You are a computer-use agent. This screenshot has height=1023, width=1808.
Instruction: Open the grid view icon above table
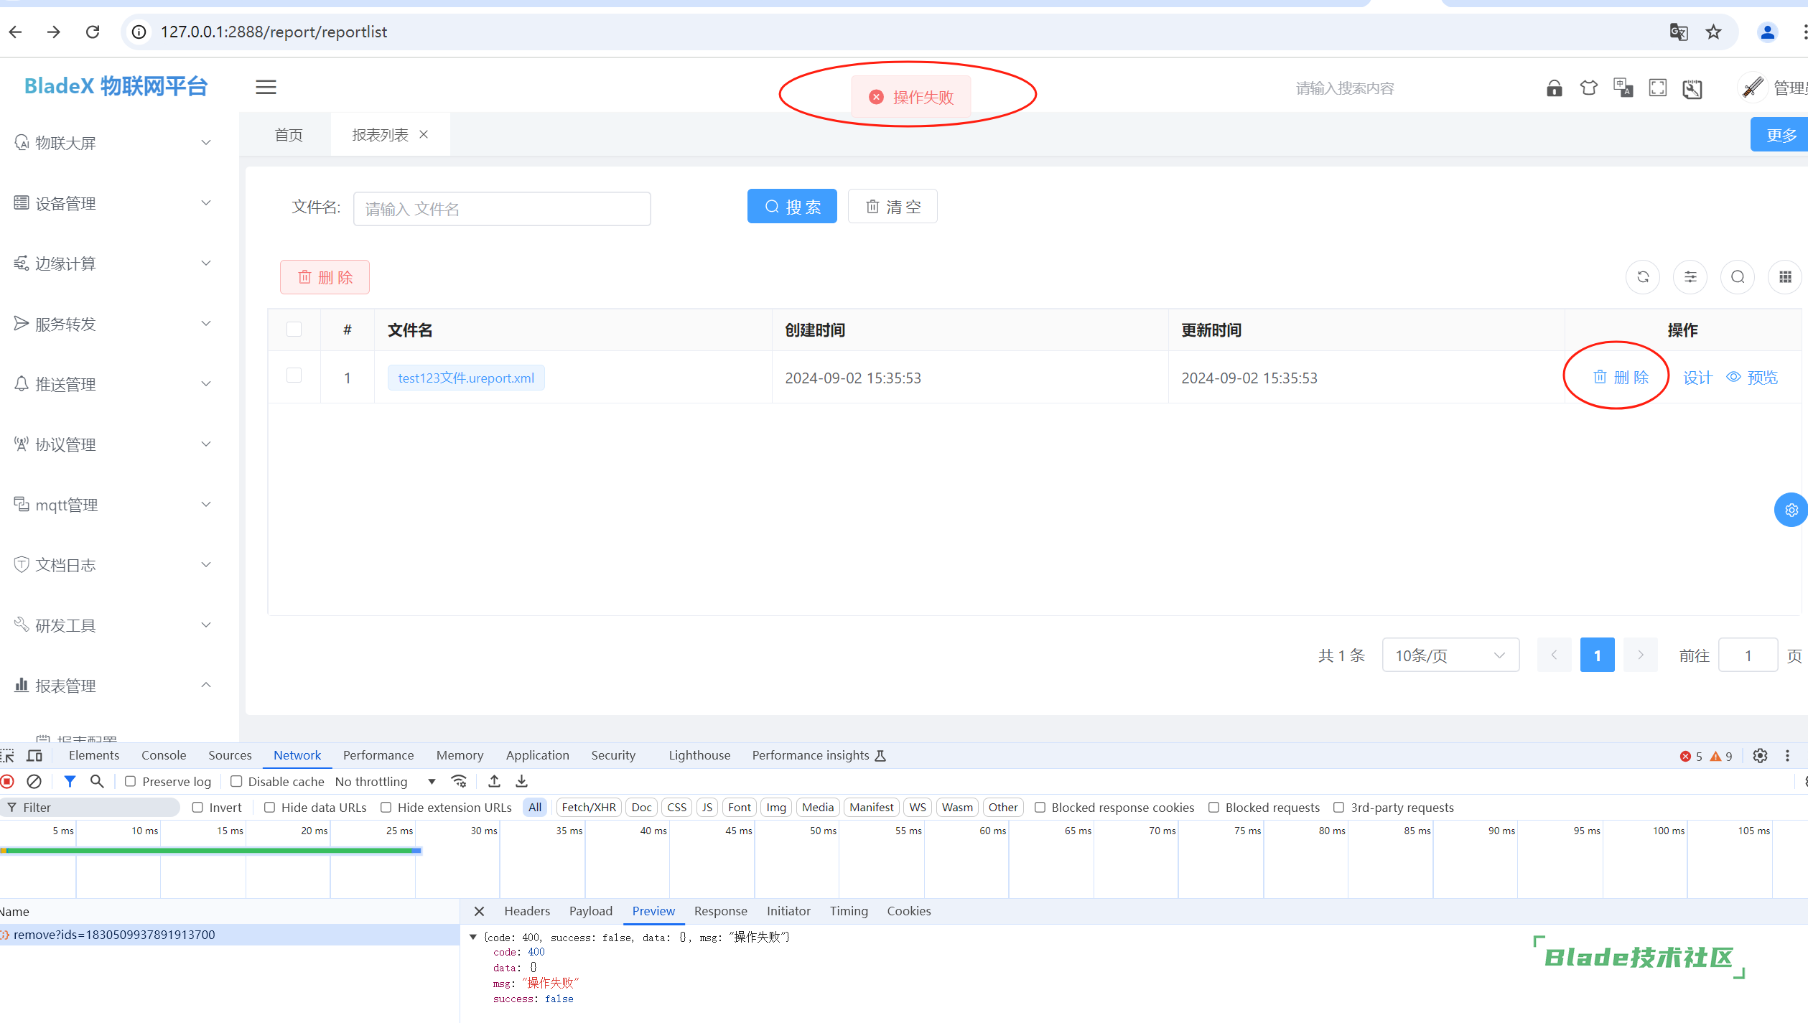point(1785,277)
